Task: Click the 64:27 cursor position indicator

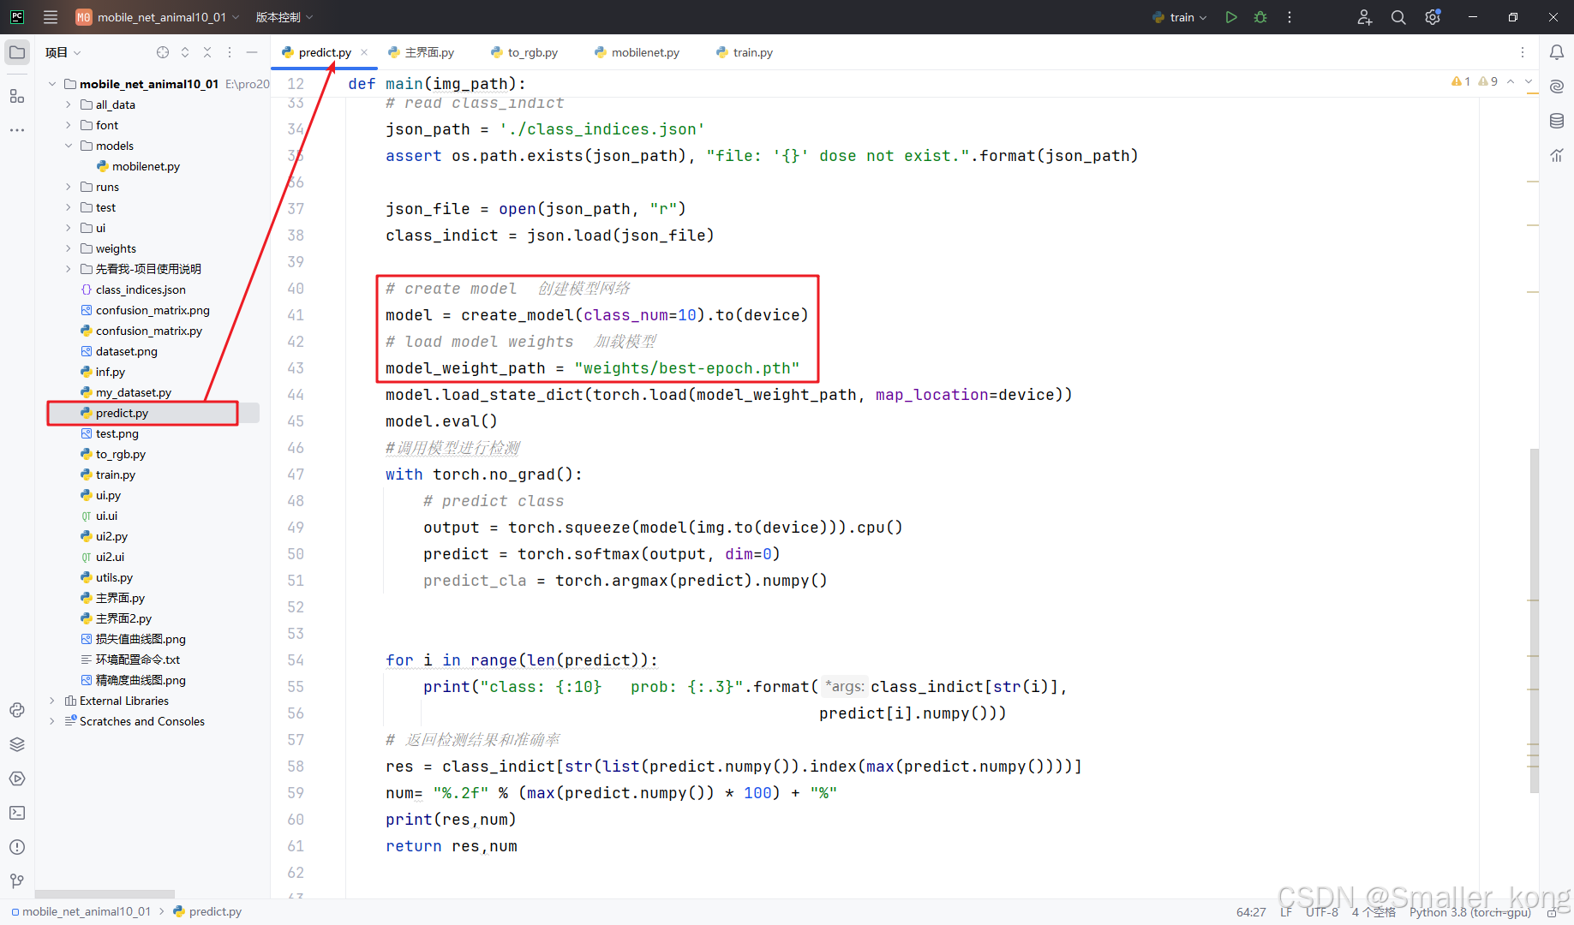Action: click(1251, 912)
